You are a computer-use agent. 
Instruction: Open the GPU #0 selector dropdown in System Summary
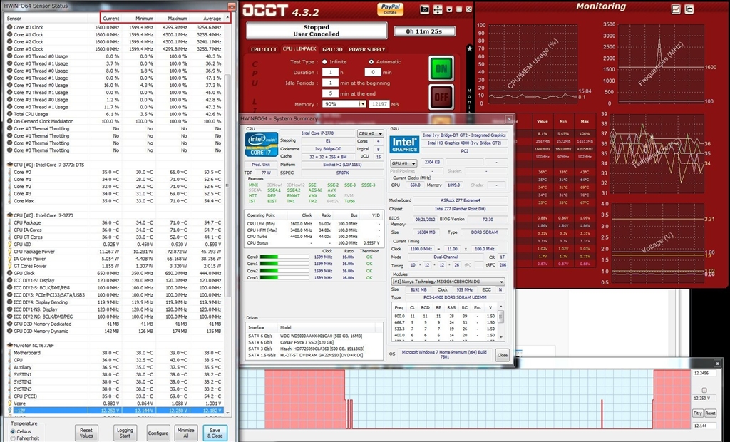[x=403, y=163]
